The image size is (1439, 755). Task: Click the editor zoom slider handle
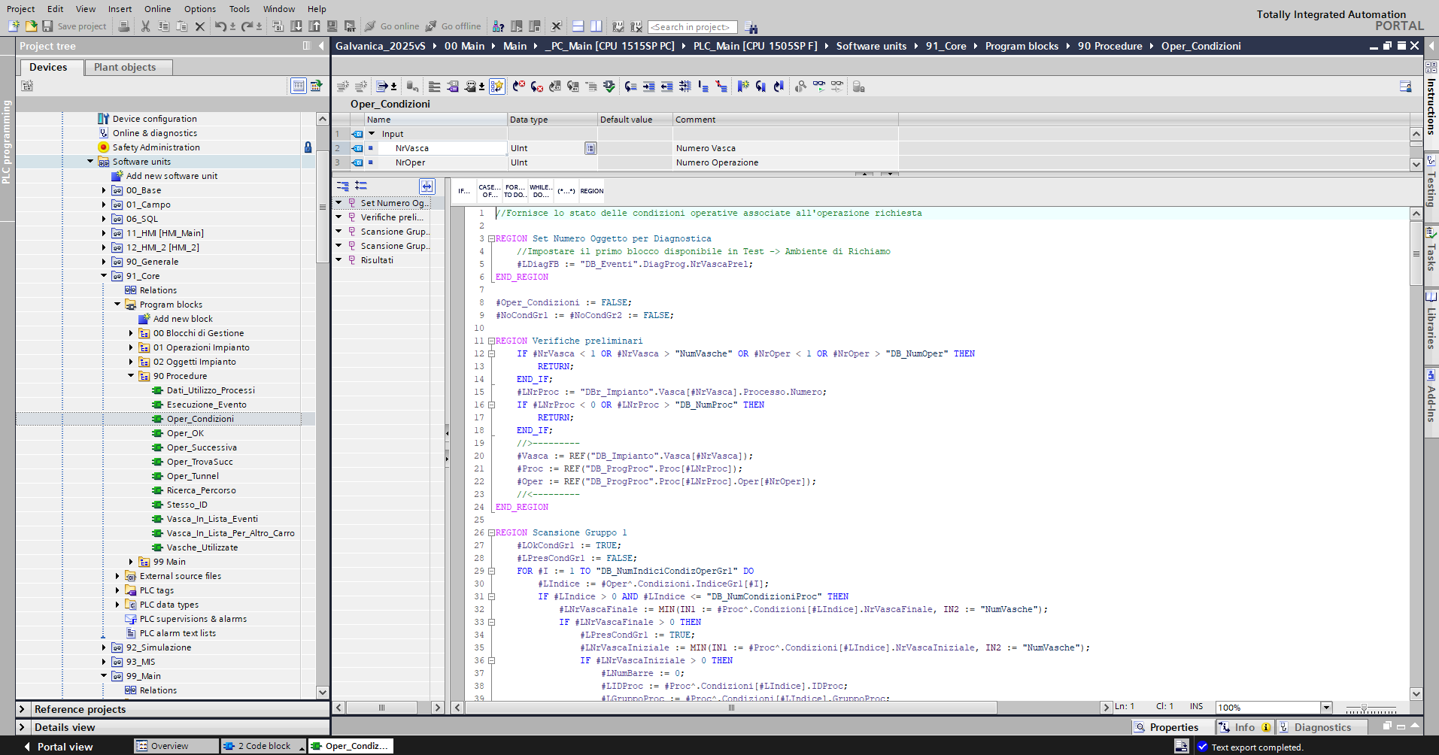(x=1364, y=708)
